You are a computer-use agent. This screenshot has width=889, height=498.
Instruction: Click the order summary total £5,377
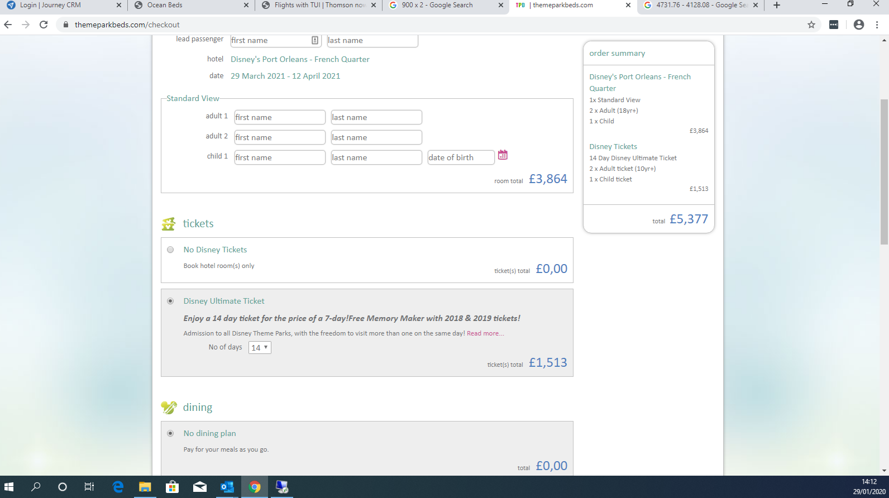pyautogui.click(x=689, y=219)
